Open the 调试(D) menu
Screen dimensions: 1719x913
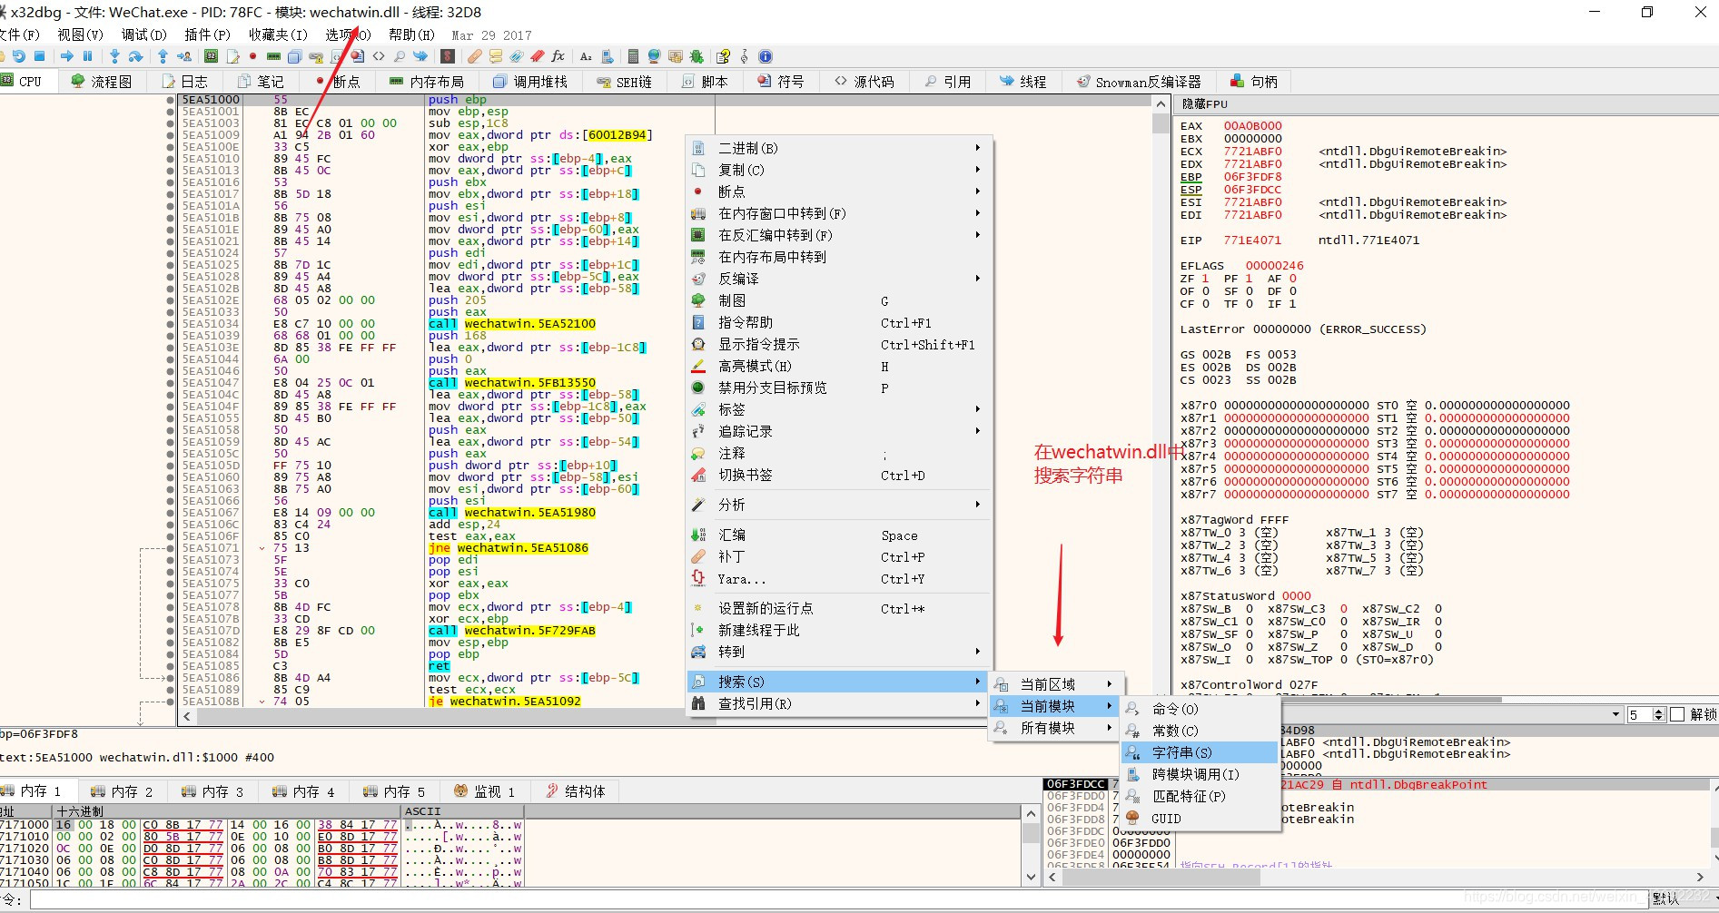click(x=144, y=34)
